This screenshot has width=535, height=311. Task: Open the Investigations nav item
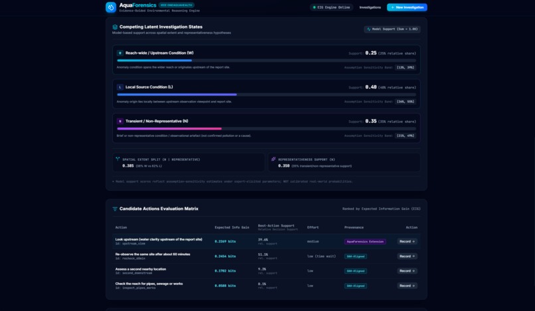370,7
